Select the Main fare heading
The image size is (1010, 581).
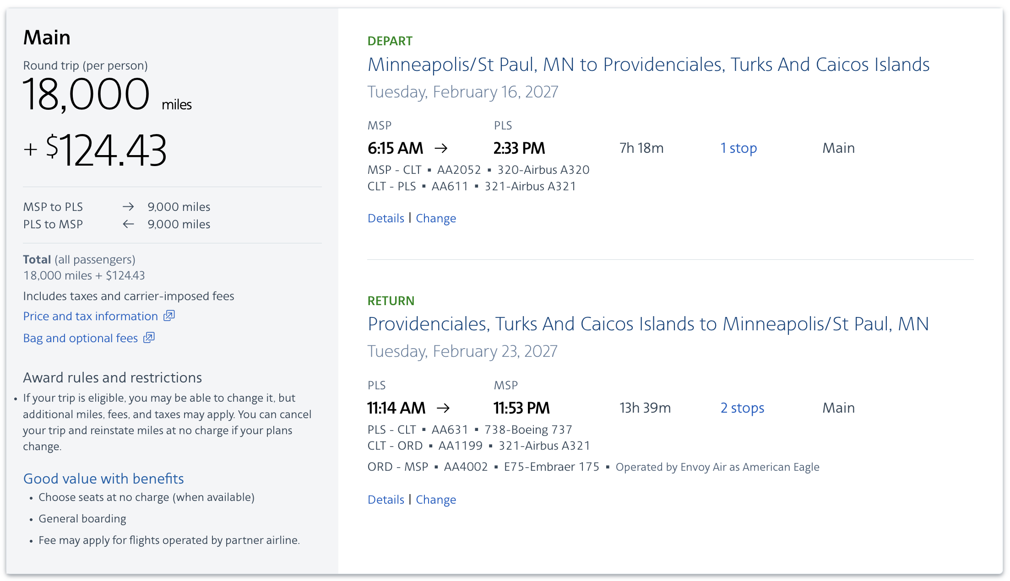point(47,37)
